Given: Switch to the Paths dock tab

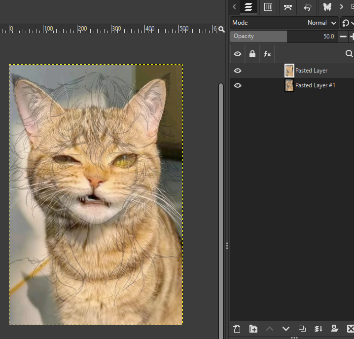Looking at the screenshot, I should (x=287, y=7).
